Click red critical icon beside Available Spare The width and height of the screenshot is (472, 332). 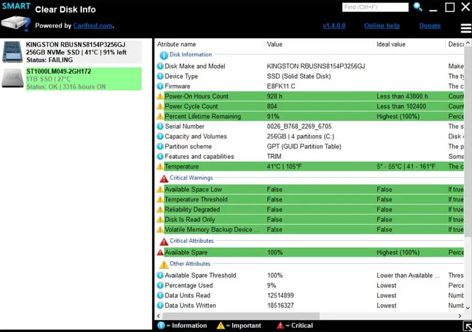coord(160,252)
